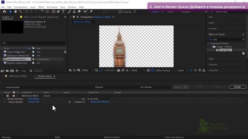The width and height of the screenshot is (248, 139).
Task: Toggle Always Preview This View icon
Action: pos(70,70)
